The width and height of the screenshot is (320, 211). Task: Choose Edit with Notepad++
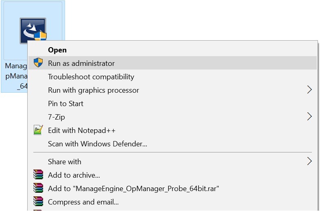coord(82,131)
